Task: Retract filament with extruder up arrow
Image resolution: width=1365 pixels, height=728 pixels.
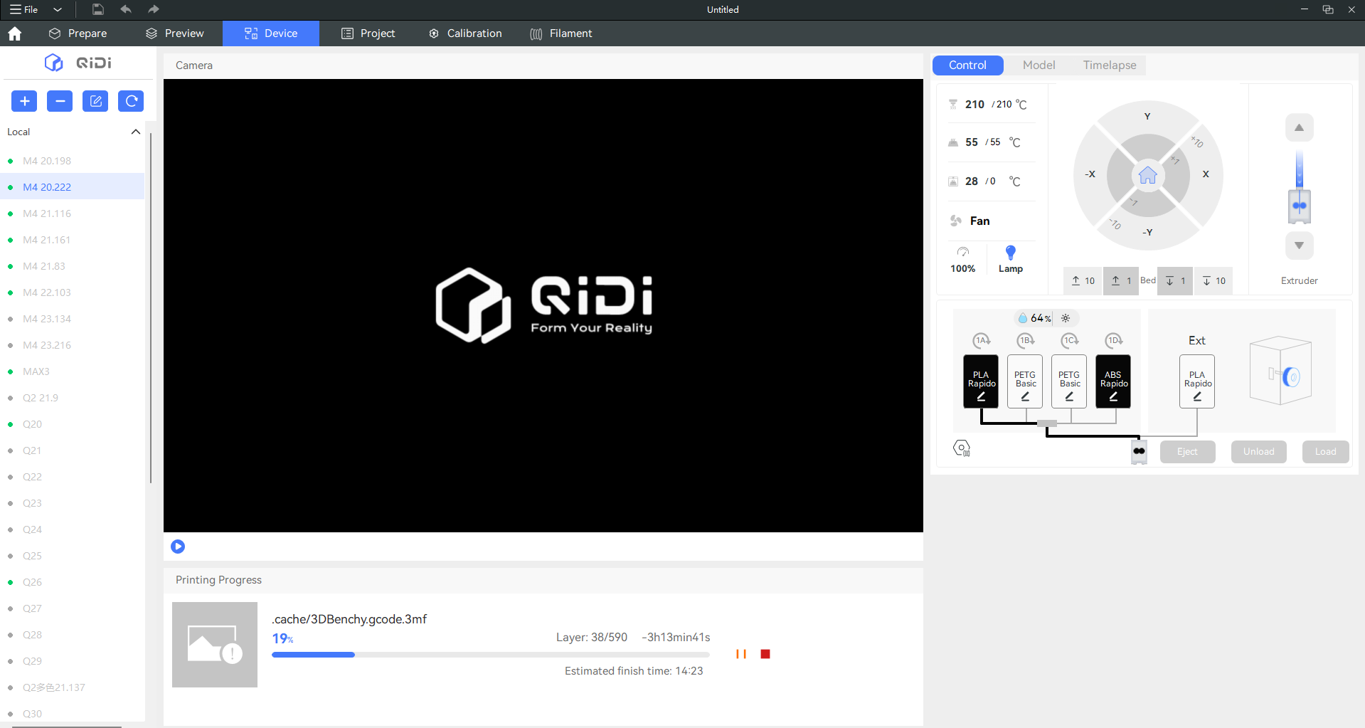Action: click(1300, 128)
